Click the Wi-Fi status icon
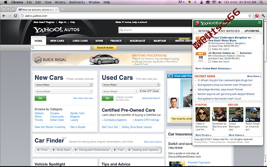This screenshot has height=167, width=267. tap(214, 2)
